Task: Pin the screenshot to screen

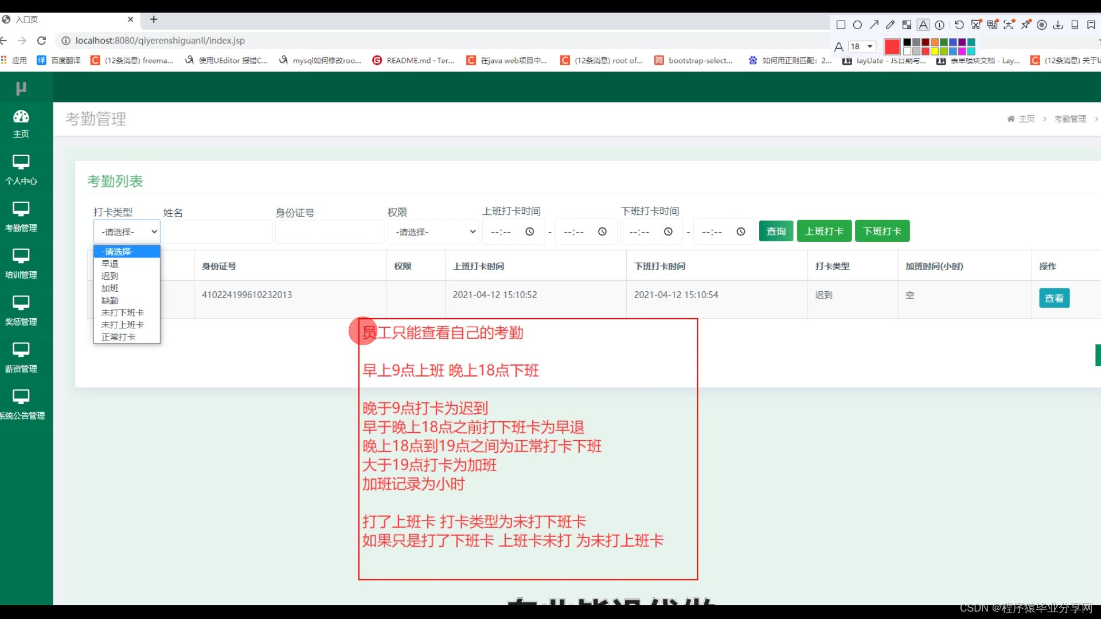Action: [1026, 25]
